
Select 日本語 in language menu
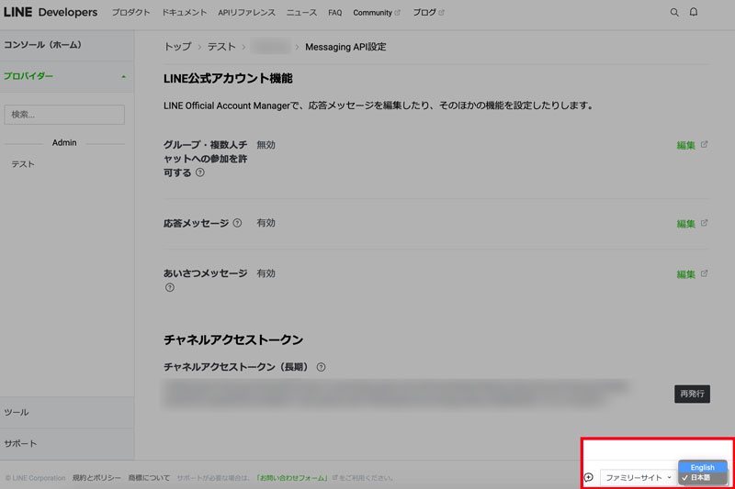coord(703,477)
